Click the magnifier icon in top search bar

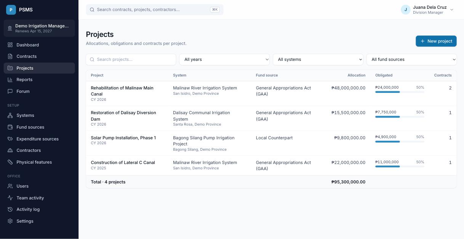click(x=92, y=10)
